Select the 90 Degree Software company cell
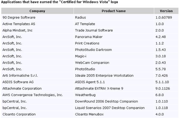The height and width of the screenshot is (118, 180). coord(19,17)
